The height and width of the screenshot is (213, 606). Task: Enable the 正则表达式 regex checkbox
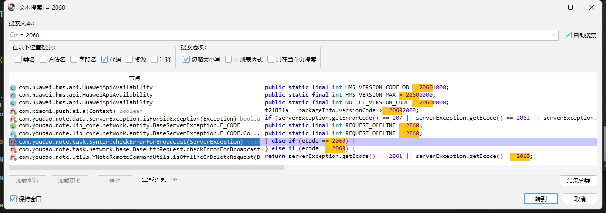click(x=229, y=60)
